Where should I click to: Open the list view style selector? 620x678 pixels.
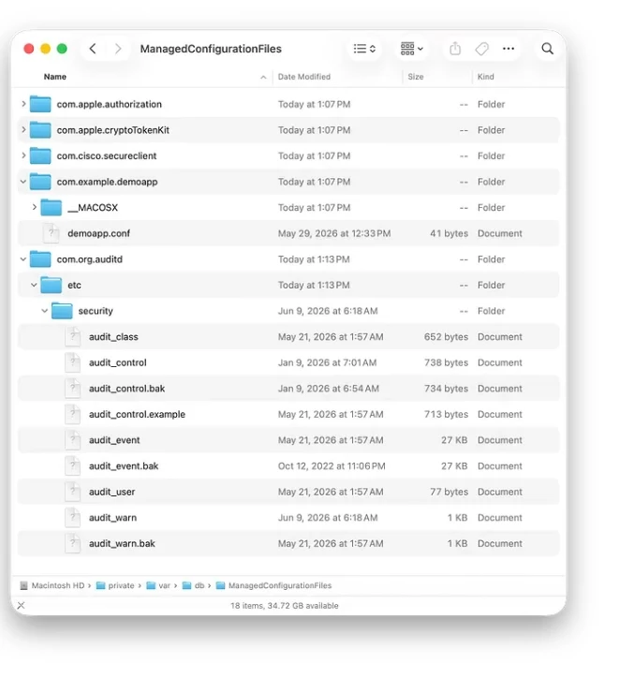click(x=364, y=49)
